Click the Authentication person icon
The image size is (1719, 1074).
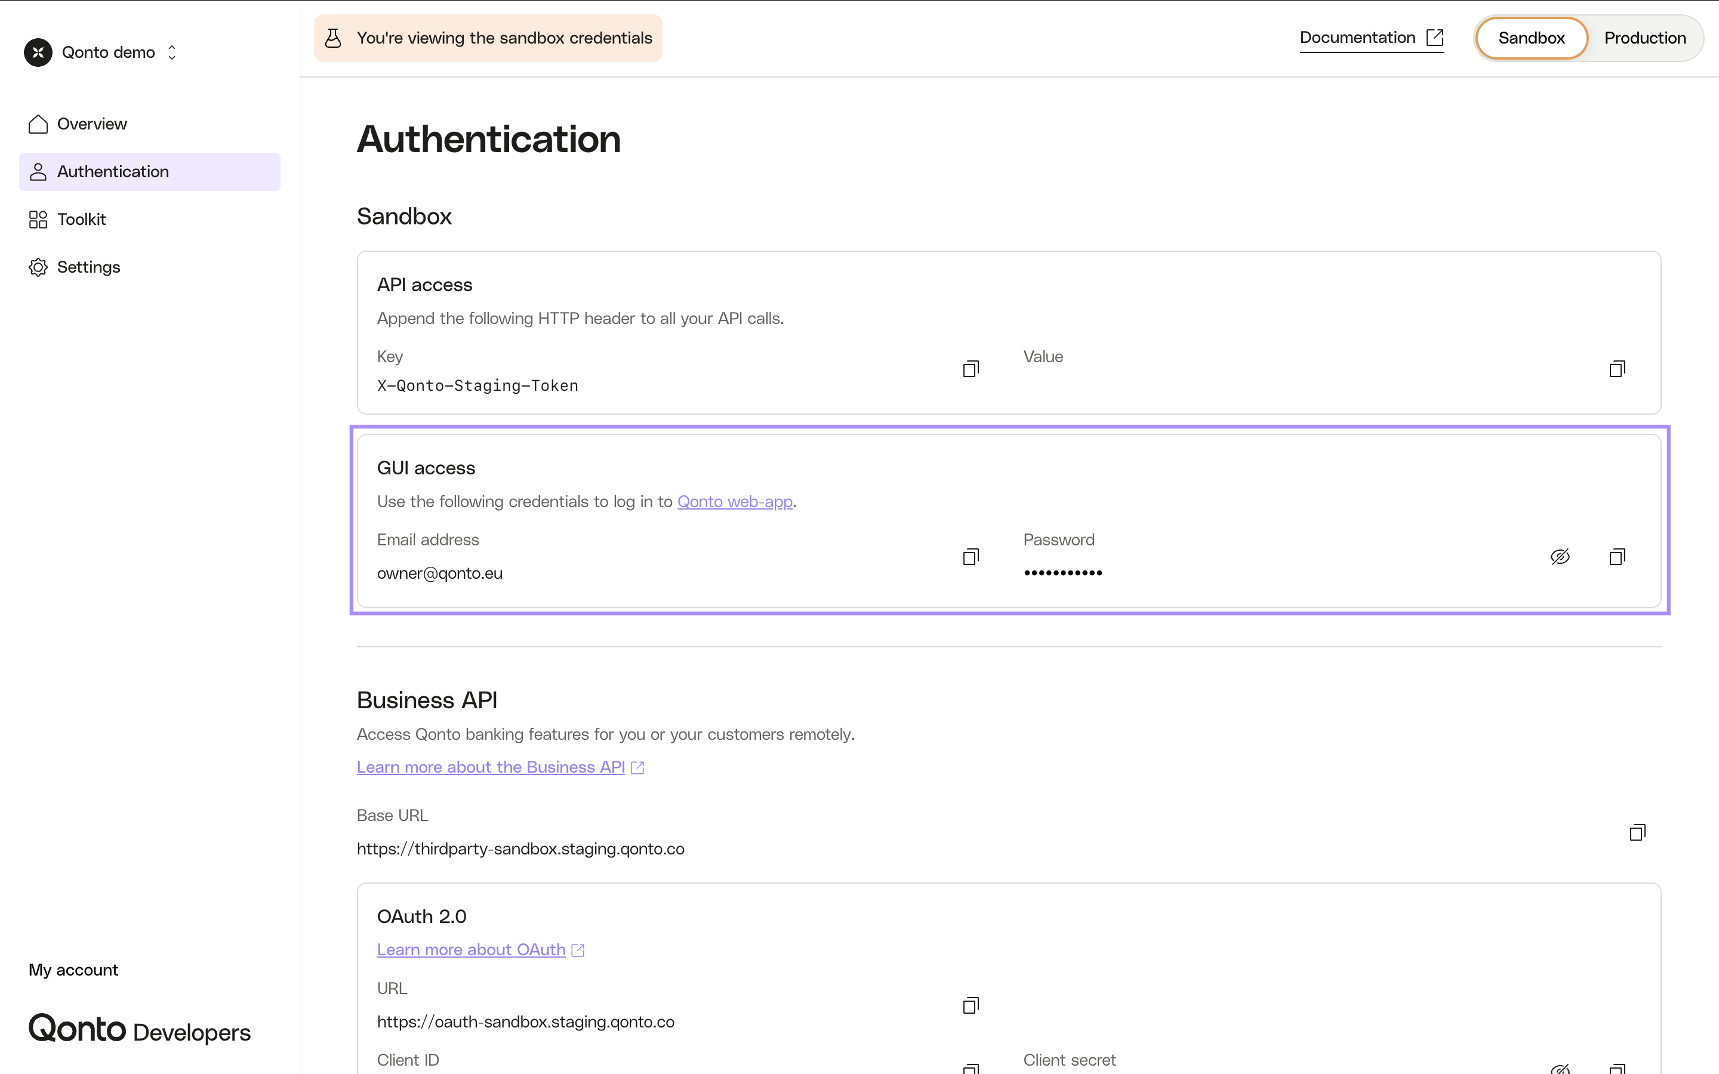tap(38, 171)
